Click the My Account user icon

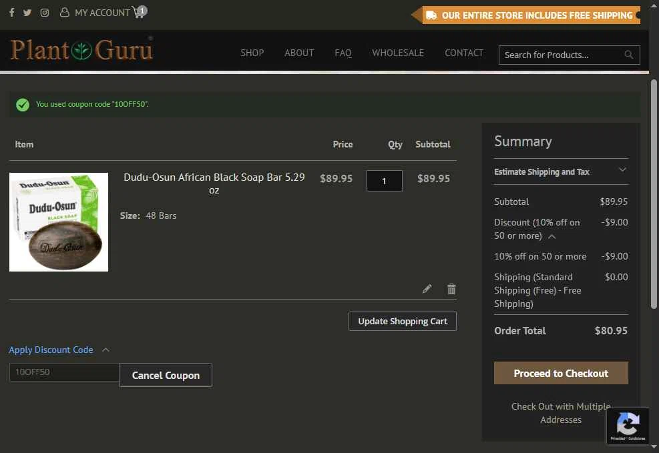tap(64, 12)
